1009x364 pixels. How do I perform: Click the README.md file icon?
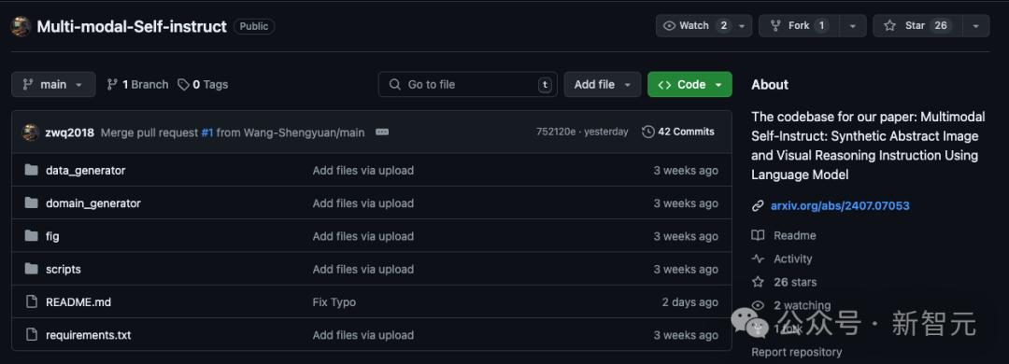coord(31,302)
